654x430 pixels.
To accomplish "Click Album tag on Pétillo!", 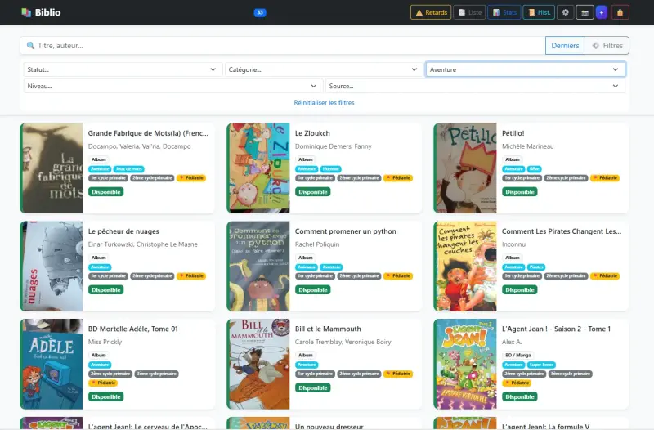I will pos(513,159).
